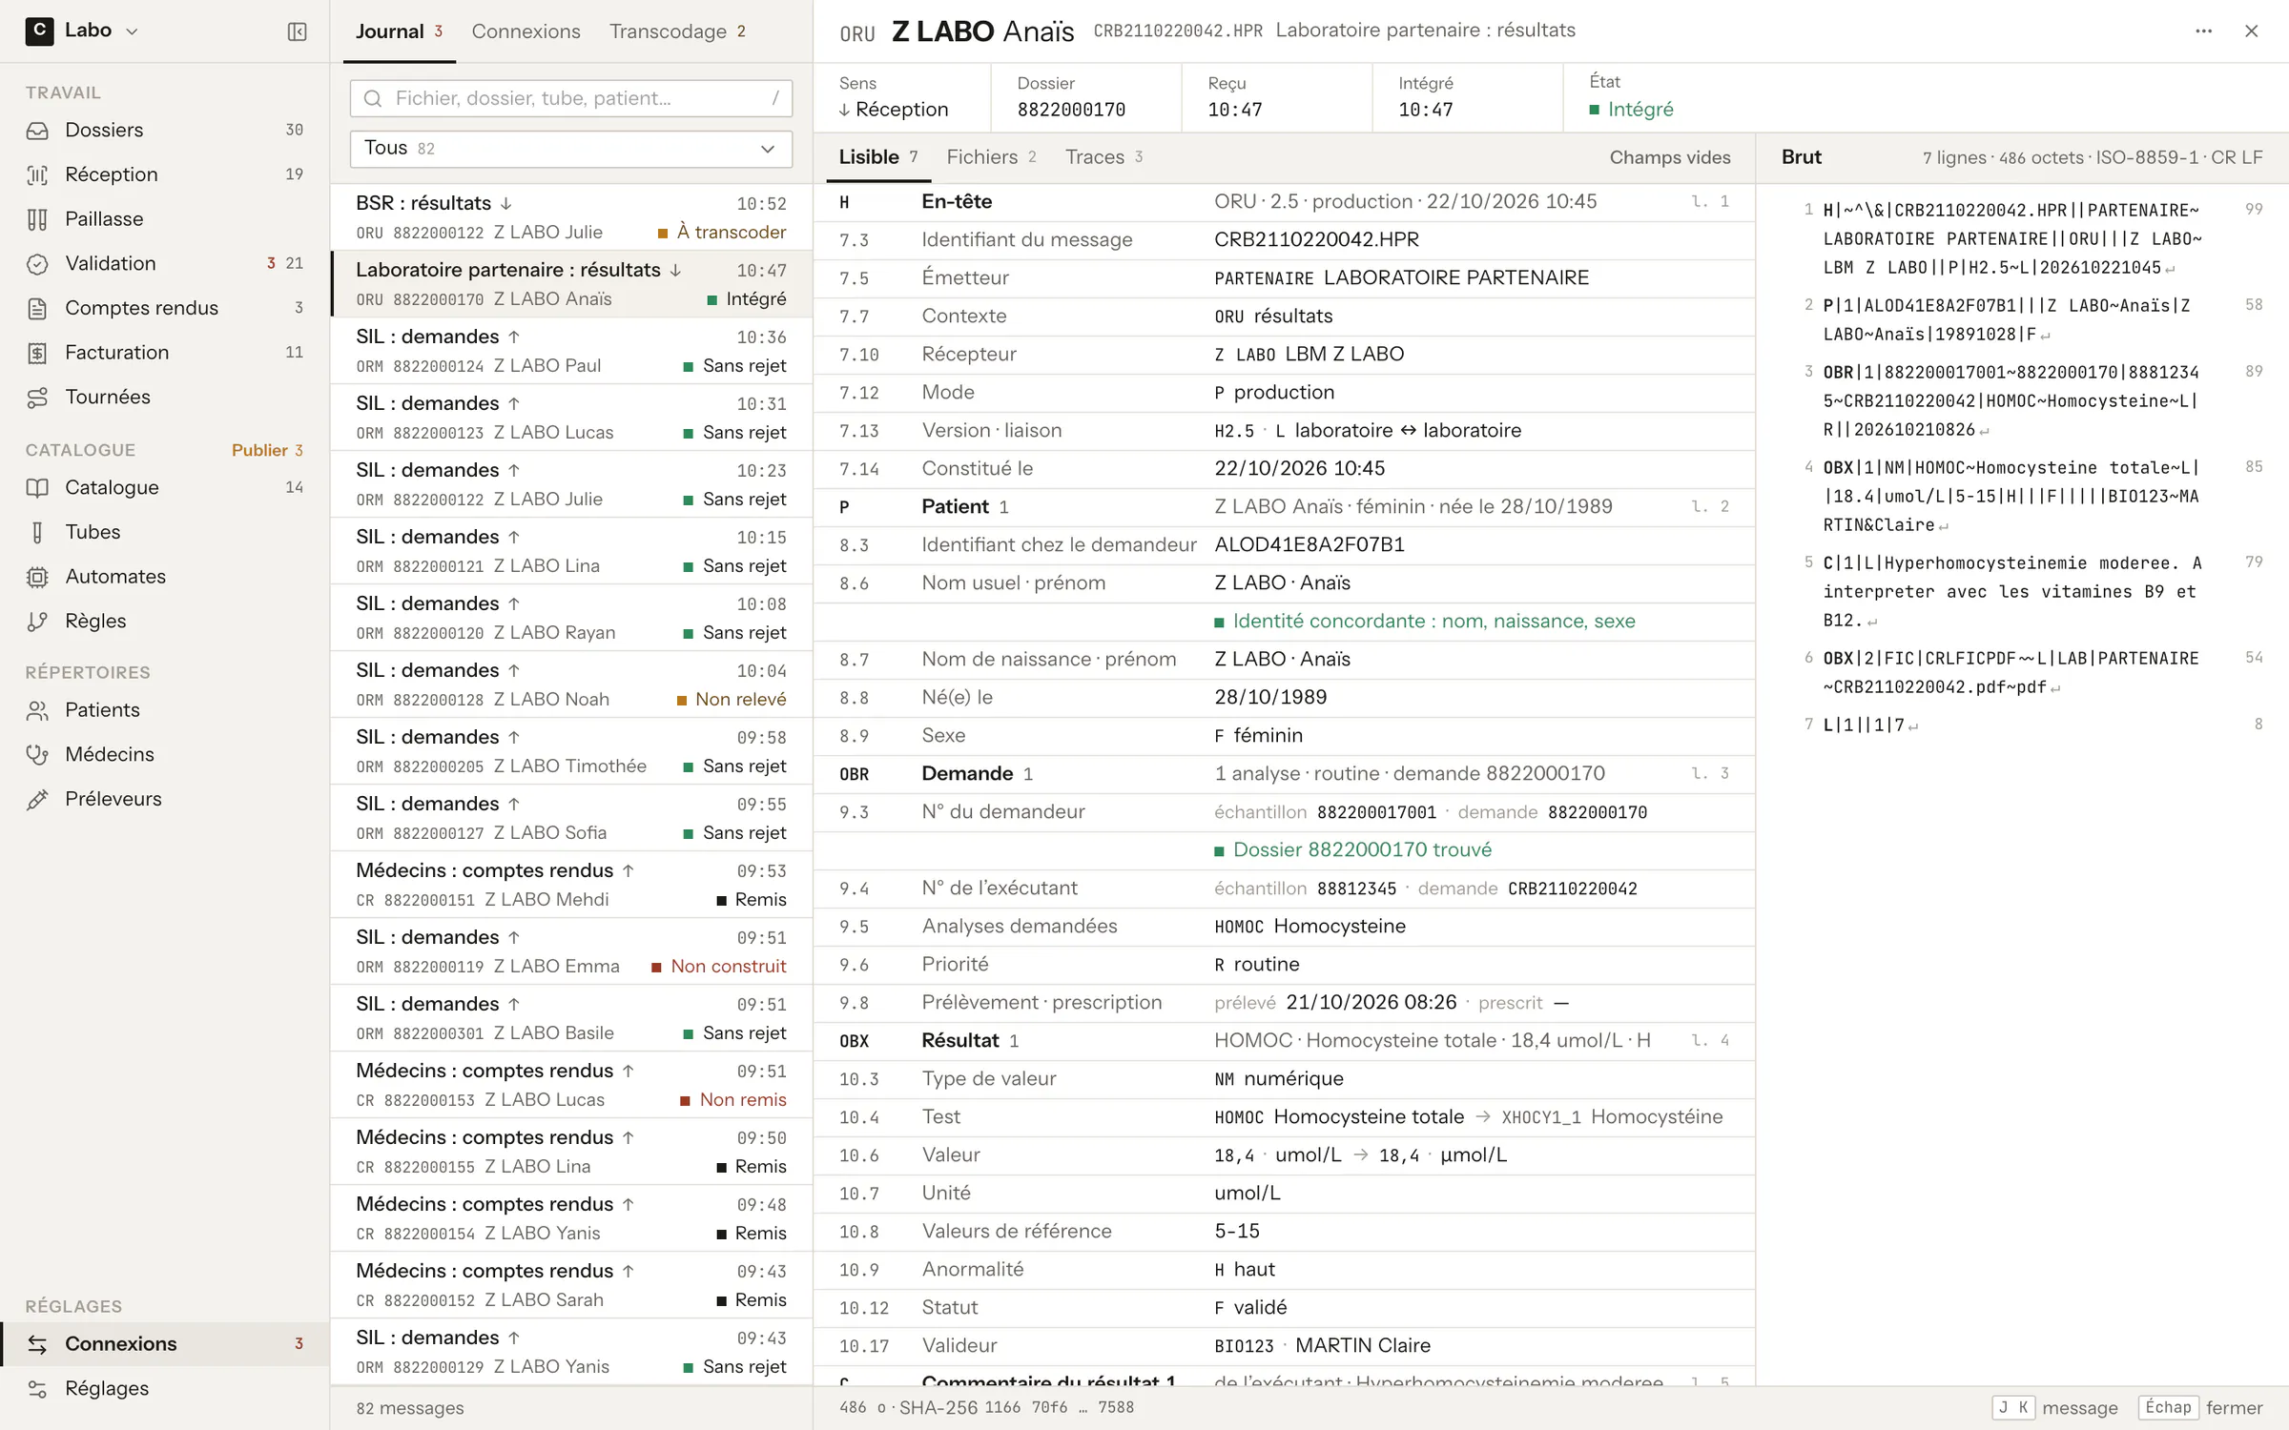Open Dossiers in the sidebar
Image resolution: width=2289 pixels, height=1430 pixels.
[x=164, y=130]
